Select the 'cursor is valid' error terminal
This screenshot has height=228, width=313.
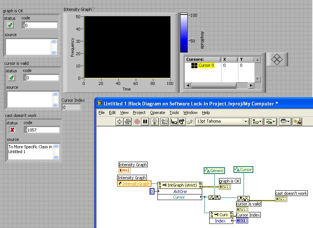click(x=242, y=209)
